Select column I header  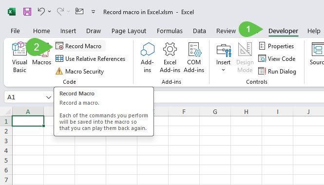(278, 111)
